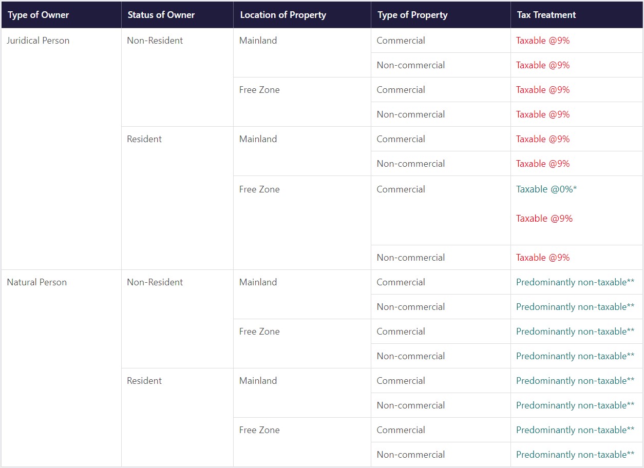Select Resident status under Natural Person

[x=144, y=381]
